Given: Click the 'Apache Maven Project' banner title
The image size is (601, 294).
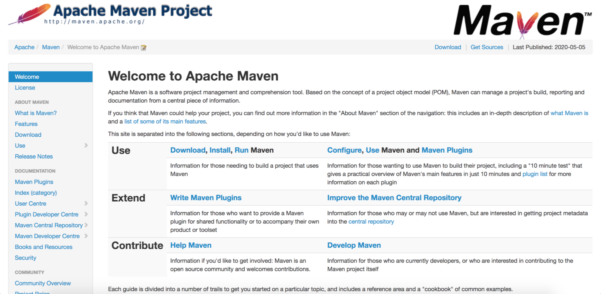Looking at the screenshot, I should click(x=133, y=11).
